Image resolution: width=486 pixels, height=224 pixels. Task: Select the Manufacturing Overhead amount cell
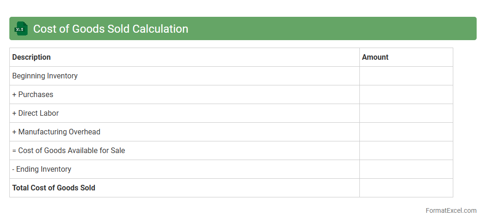click(x=406, y=132)
